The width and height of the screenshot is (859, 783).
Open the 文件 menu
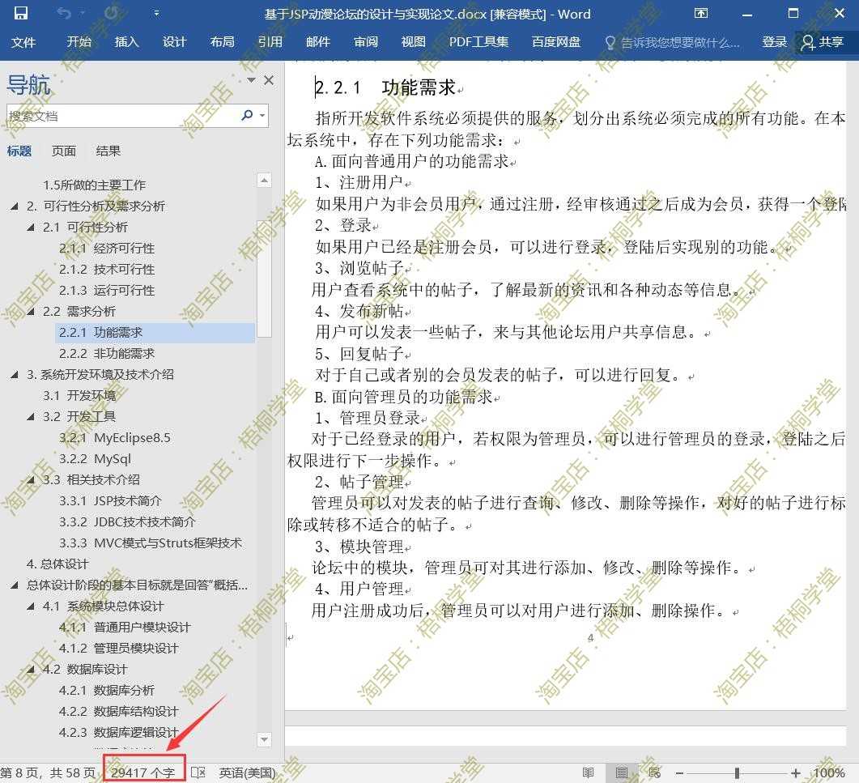[x=23, y=42]
